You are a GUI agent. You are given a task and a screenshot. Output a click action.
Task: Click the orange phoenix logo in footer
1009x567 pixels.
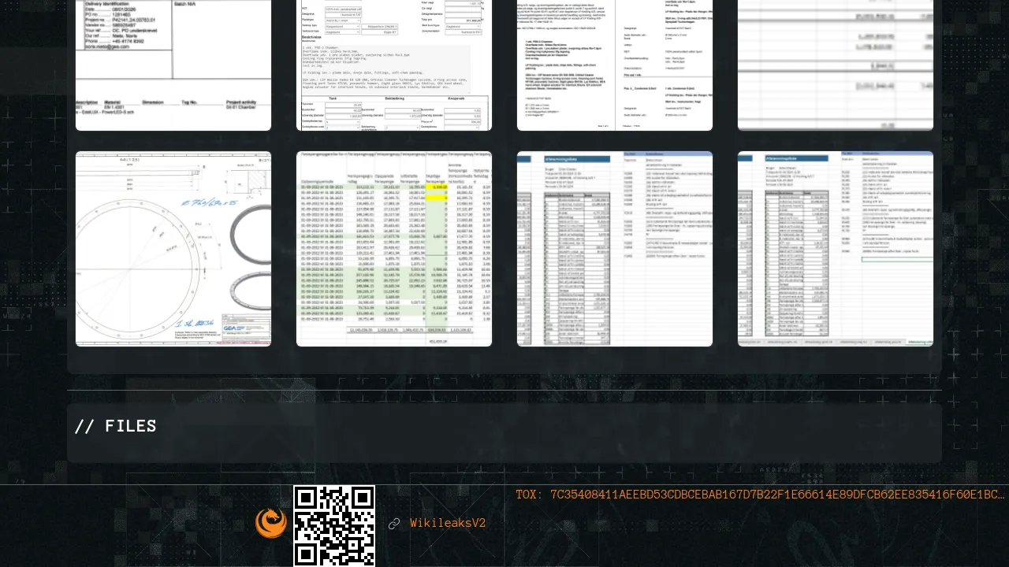click(270, 524)
